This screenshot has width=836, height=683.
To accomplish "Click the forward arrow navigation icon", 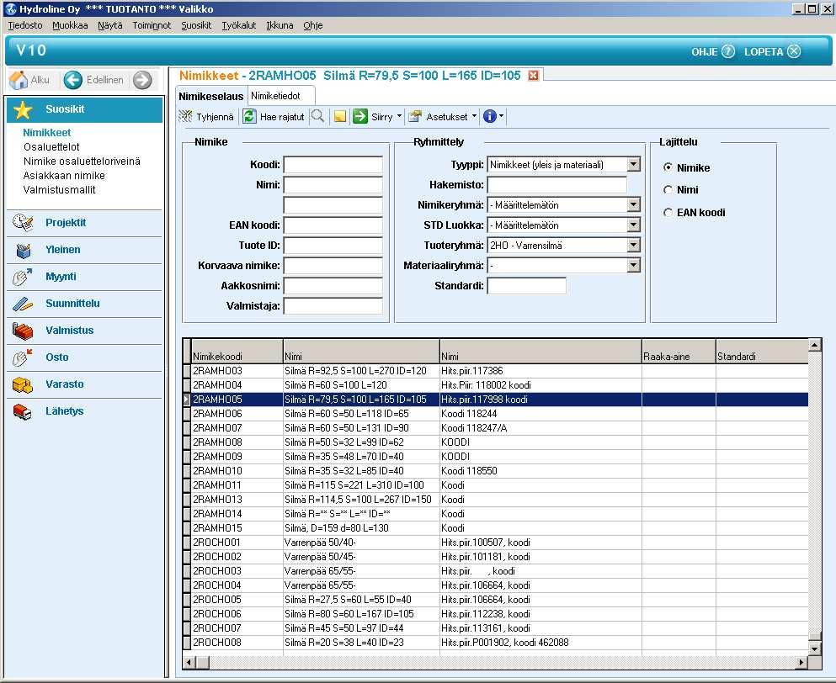I will [x=142, y=80].
